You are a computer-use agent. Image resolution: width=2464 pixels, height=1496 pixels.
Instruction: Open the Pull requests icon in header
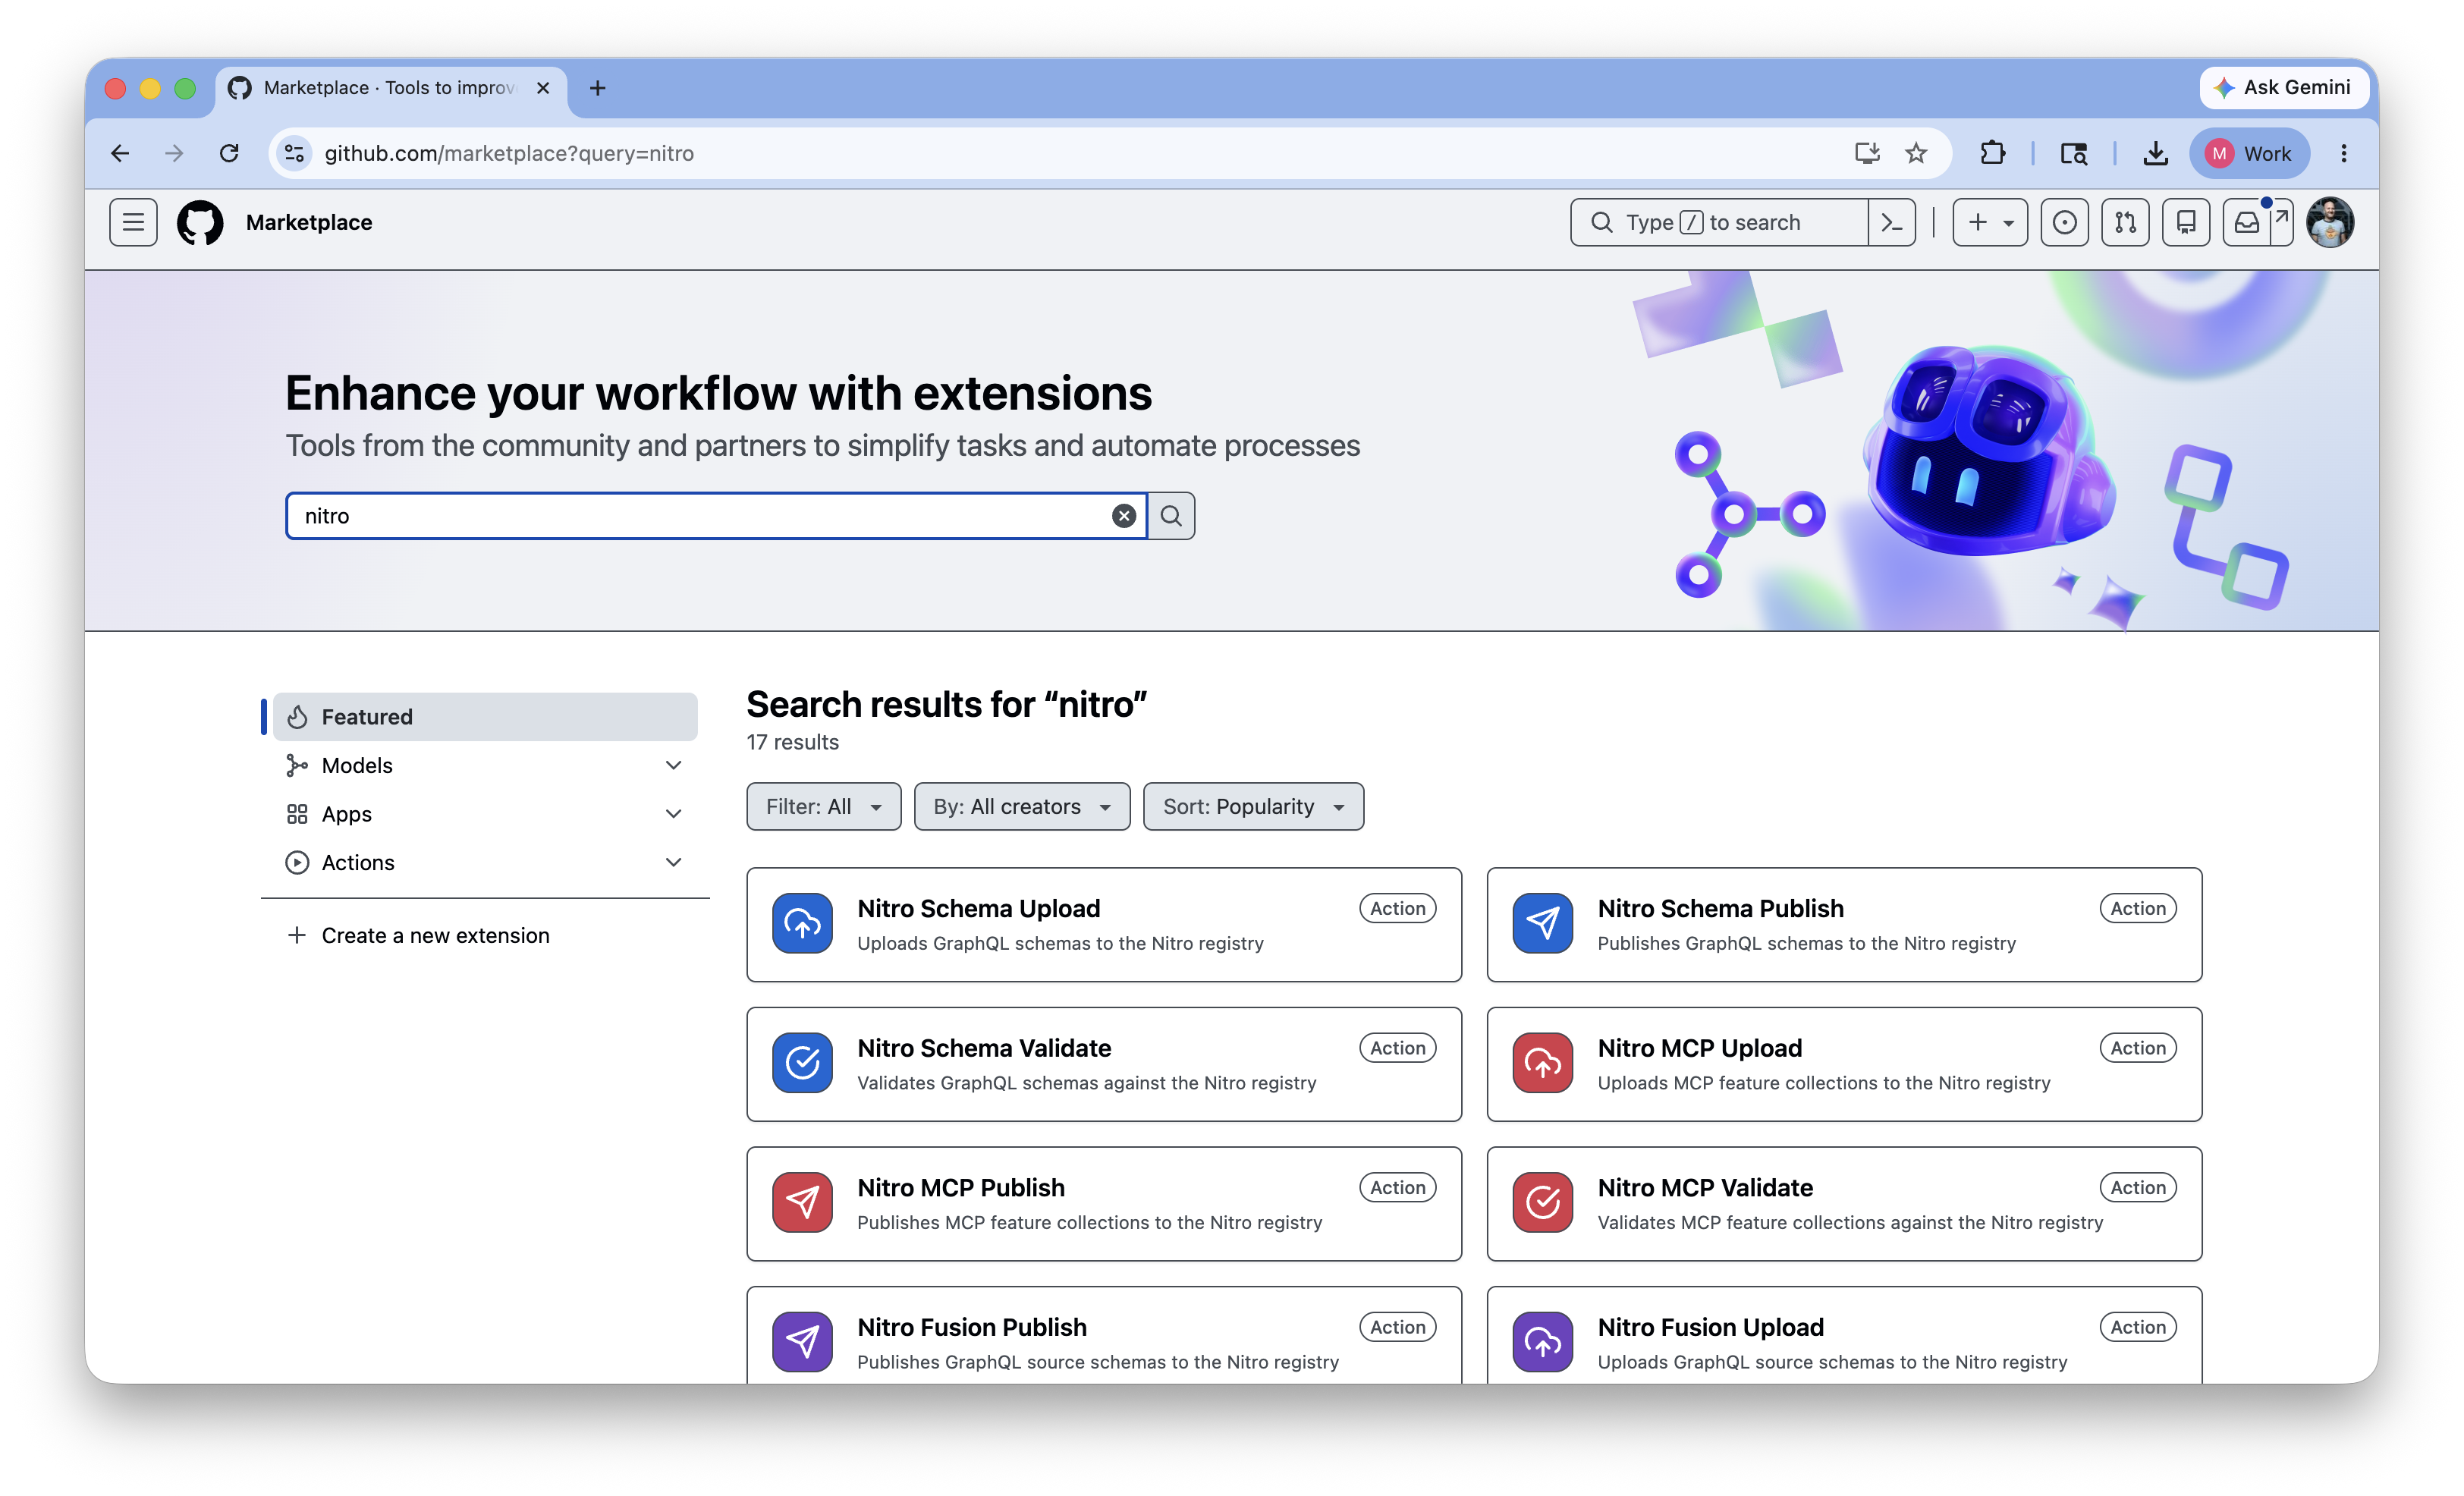coord(2125,222)
